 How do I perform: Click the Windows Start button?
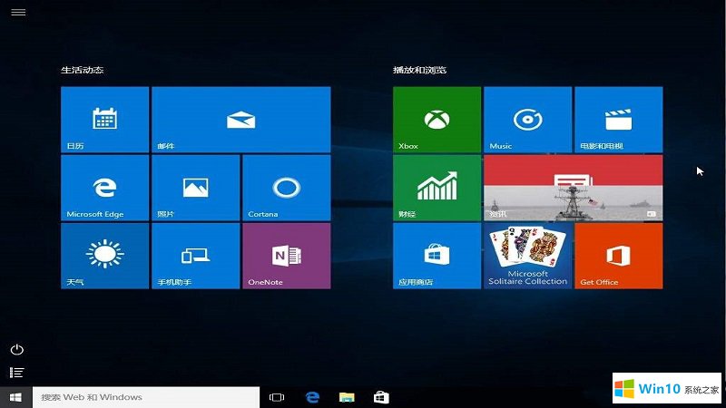click(15, 397)
